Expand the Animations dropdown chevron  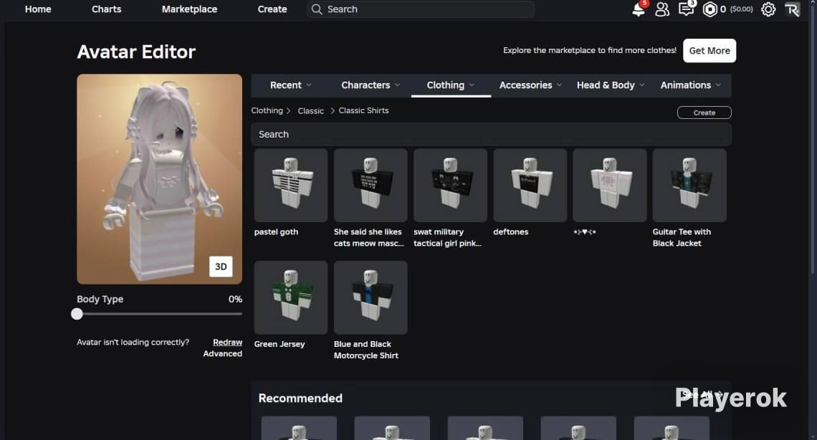(x=719, y=85)
